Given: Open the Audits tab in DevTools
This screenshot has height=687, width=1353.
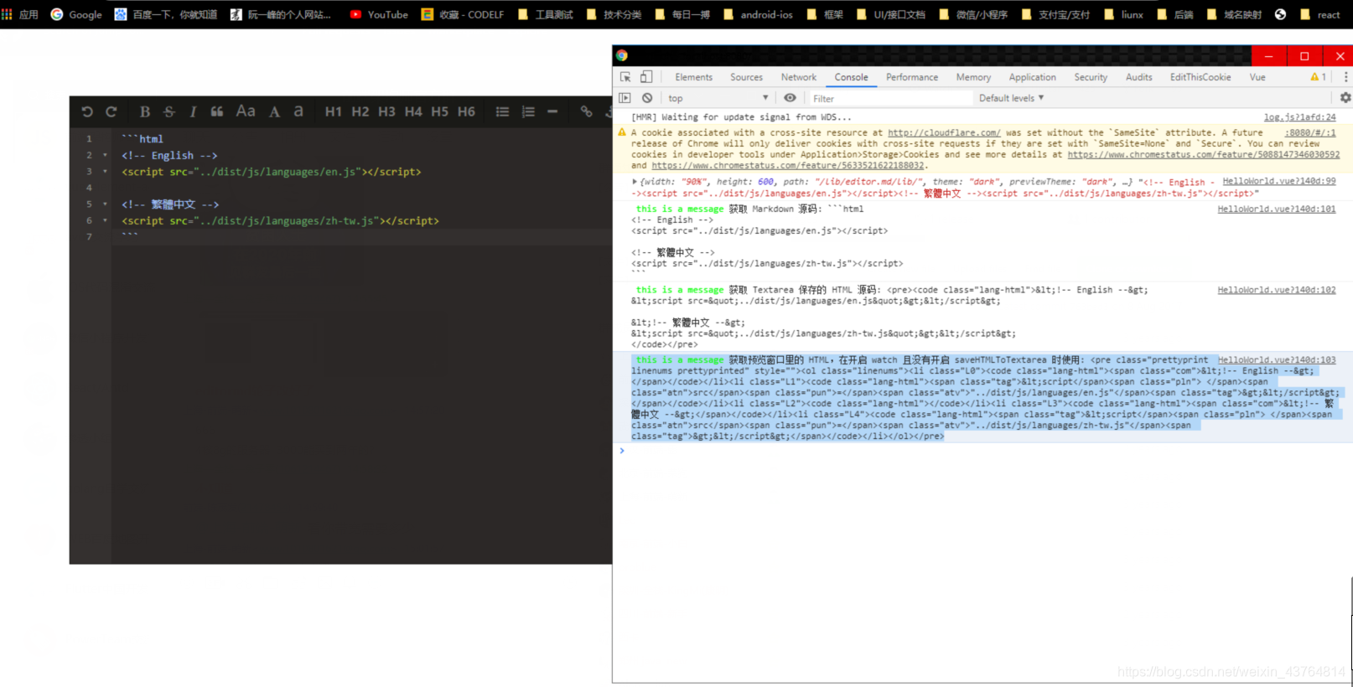Looking at the screenshot, I should pos(1139,77).
